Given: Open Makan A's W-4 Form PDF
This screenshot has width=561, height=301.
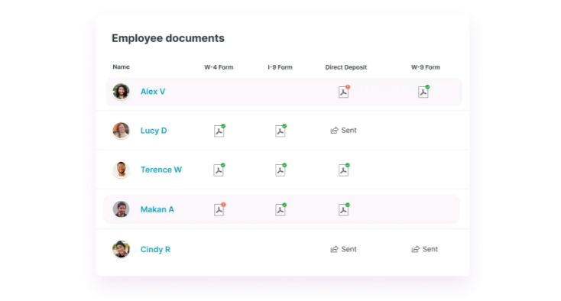Looking at the screenshot, I should [219, 209].
